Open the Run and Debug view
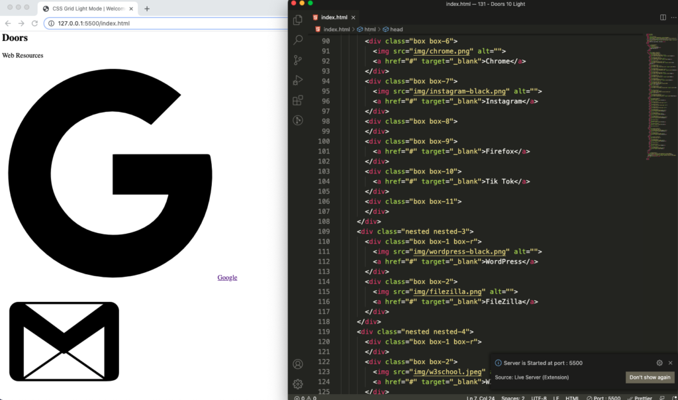Viewport: 678px width, 400px height. [297, 80]
